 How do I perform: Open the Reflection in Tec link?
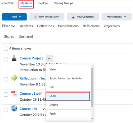[33, 78]
